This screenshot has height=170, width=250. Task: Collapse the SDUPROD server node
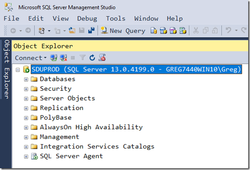click(18, 70)
